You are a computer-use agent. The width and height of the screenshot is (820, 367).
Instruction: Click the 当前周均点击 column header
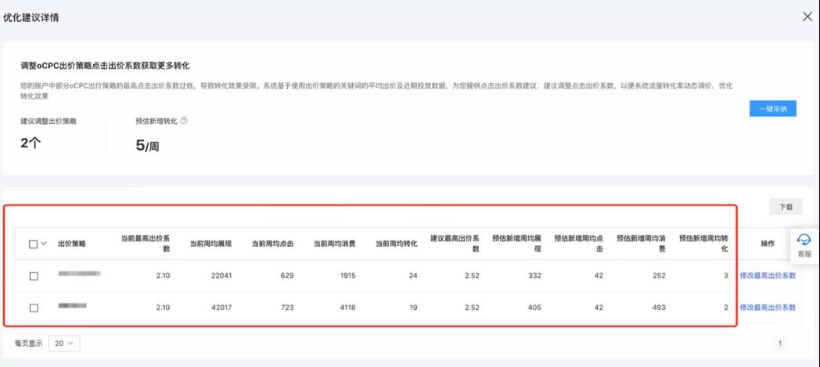point(272,244)
